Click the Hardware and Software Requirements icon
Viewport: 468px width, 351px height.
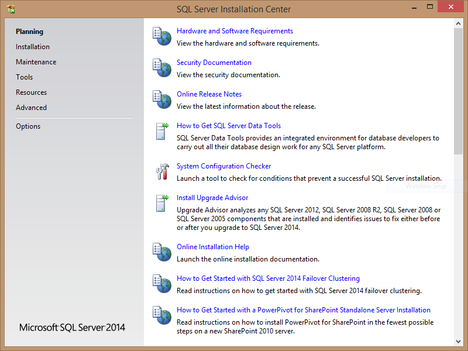161,36
